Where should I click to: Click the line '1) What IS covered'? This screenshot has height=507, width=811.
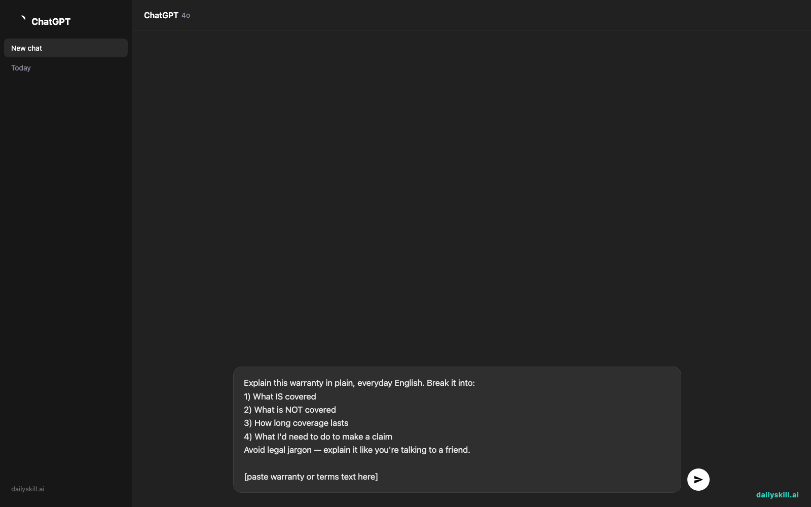coord(280,396)
